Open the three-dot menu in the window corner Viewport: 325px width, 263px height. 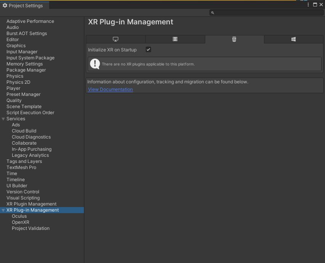pos(308,5)
